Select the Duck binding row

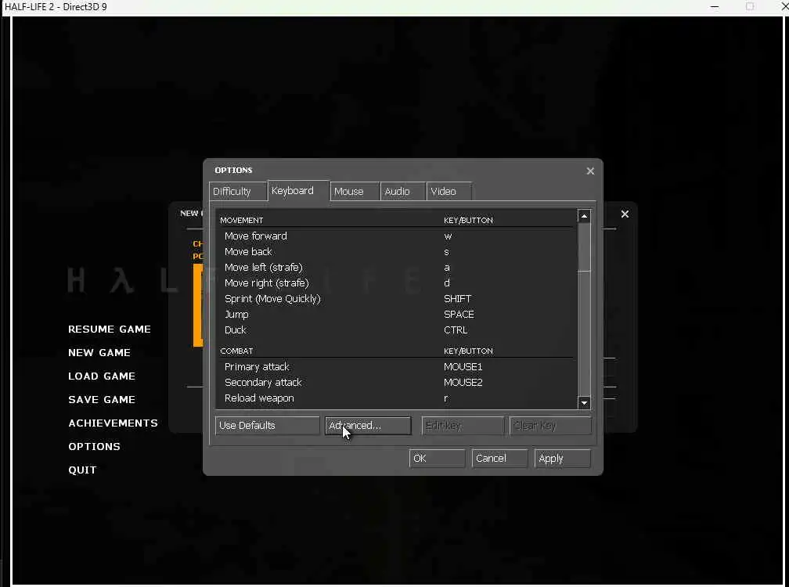coord(397,330)
